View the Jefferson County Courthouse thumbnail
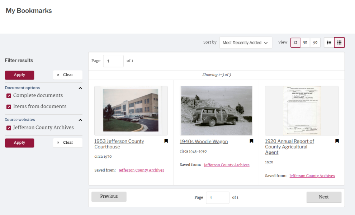The width and height of the screenshot is (355, 215). pos(131,110)
